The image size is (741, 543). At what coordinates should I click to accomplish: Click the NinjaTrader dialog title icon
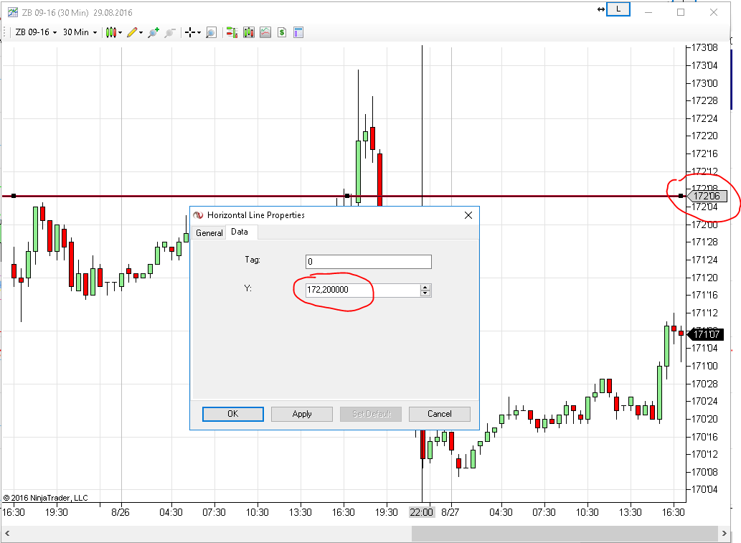(199, 215)
